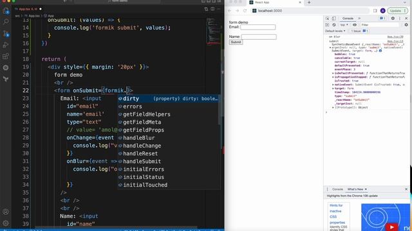Click the App breadcrumb in VS Code
This screenshot has height=231, width=412.
(x=49, y=16)
